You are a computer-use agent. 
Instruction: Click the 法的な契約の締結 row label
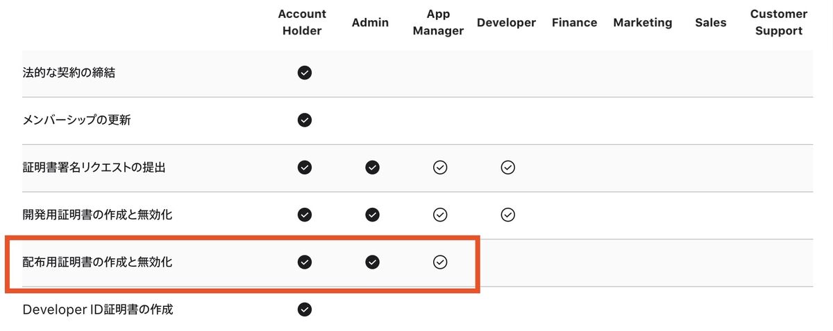(69, 73)
